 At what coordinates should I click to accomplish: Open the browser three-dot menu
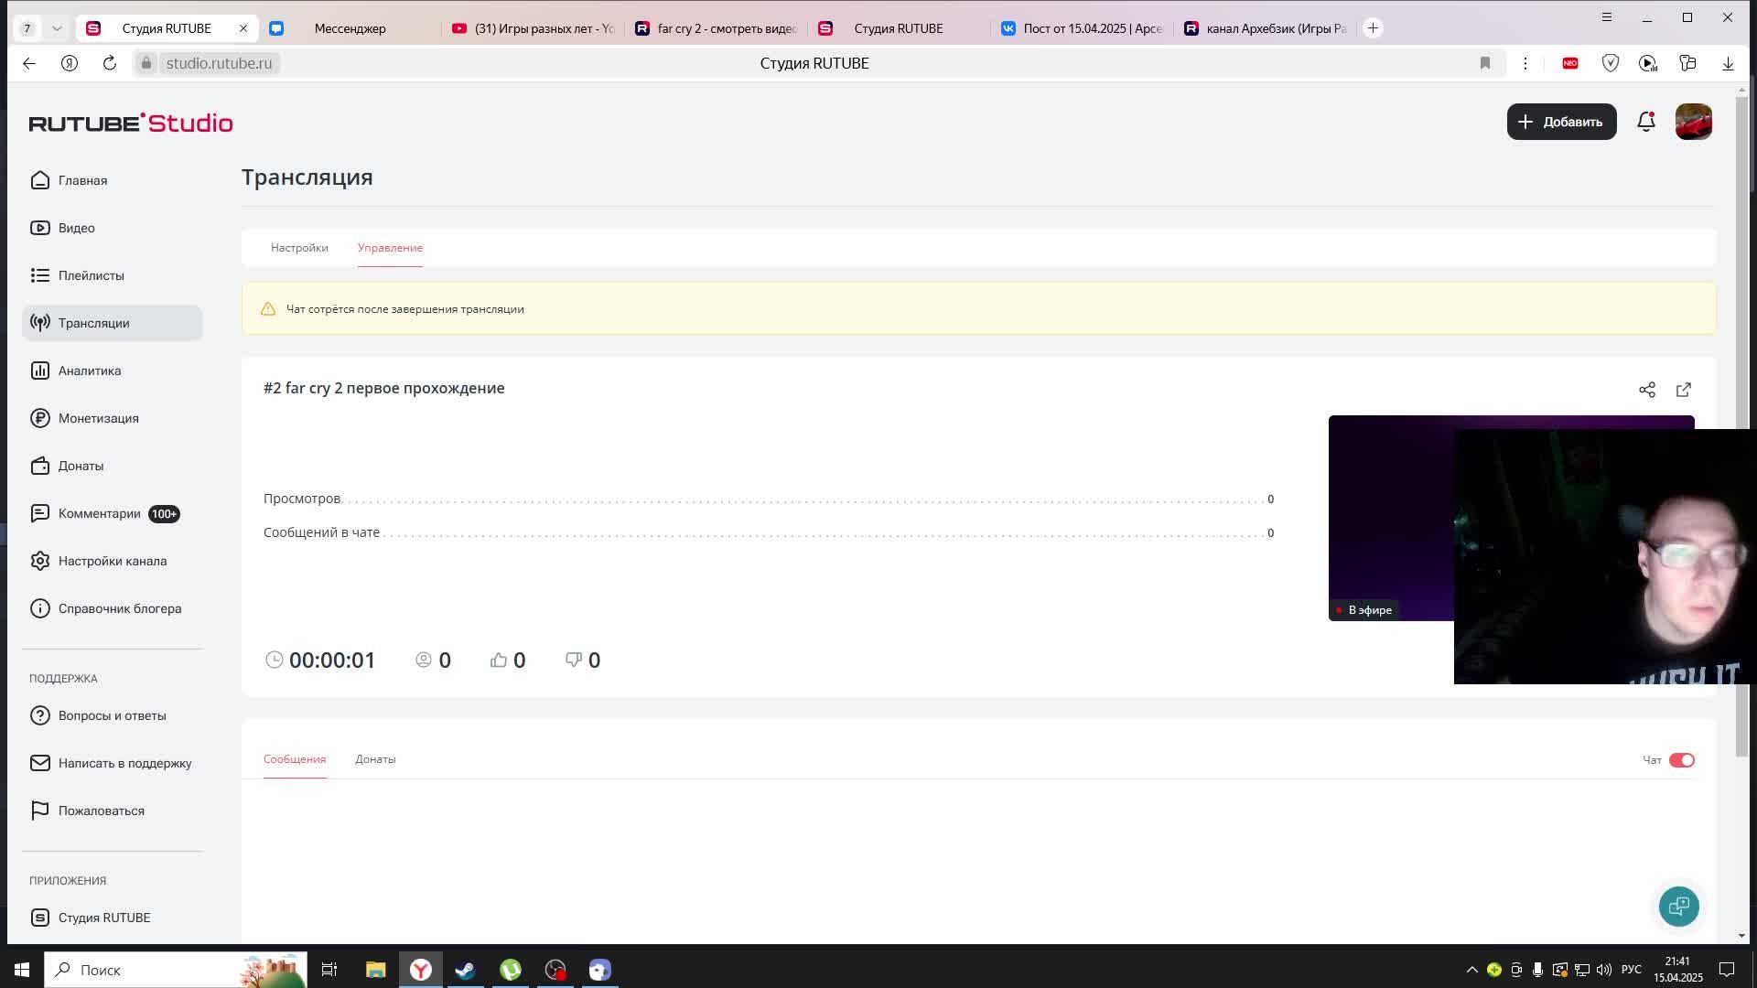1525,63
